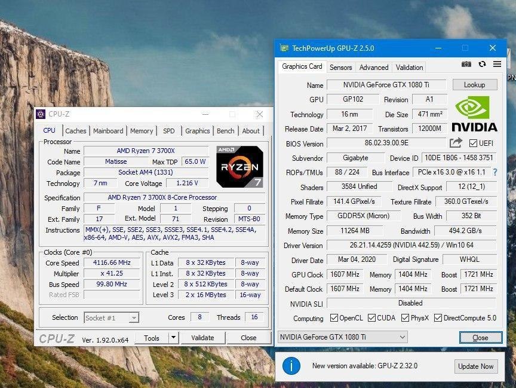The width and height of the screenshot is (516, 388).
Task: Click the GPU value GP102
Action: (353, 99)
